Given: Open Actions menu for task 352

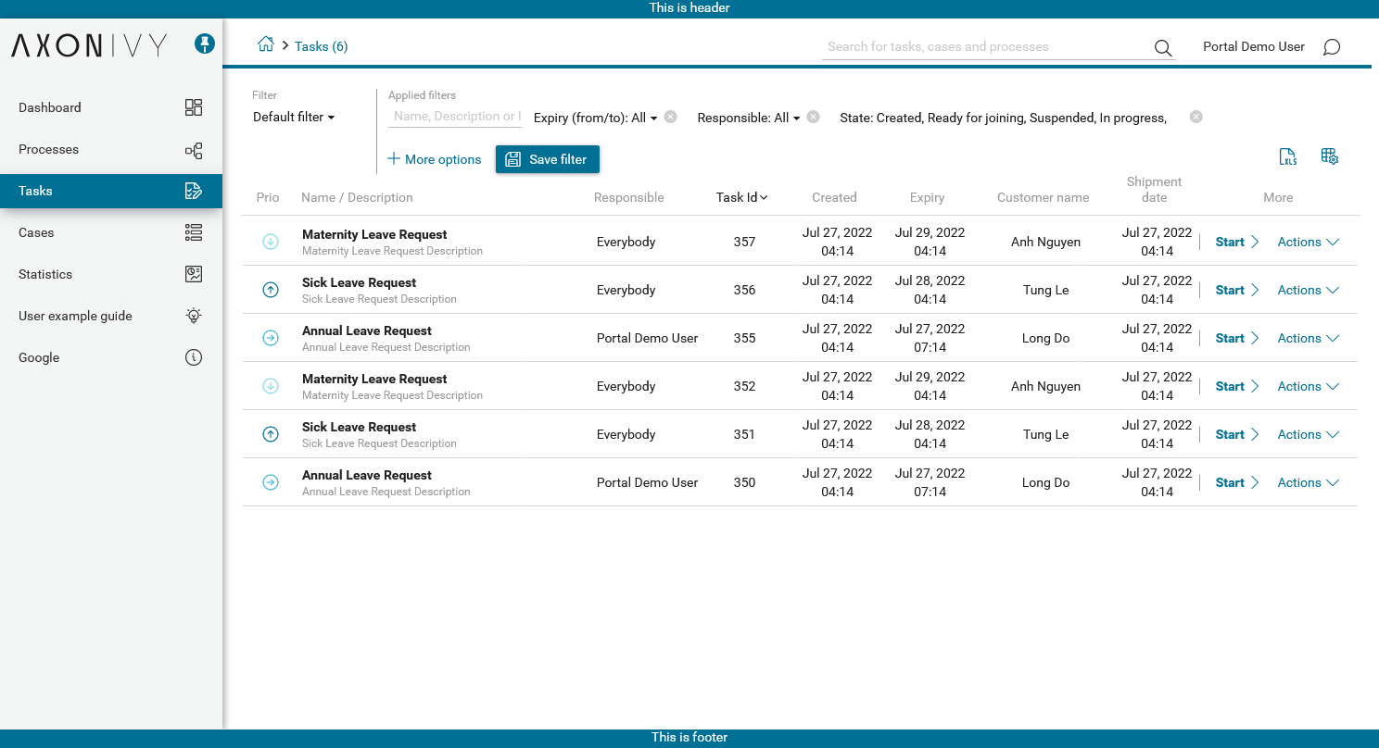Looking at the screenshot, I should click(x=1308, y=386).
